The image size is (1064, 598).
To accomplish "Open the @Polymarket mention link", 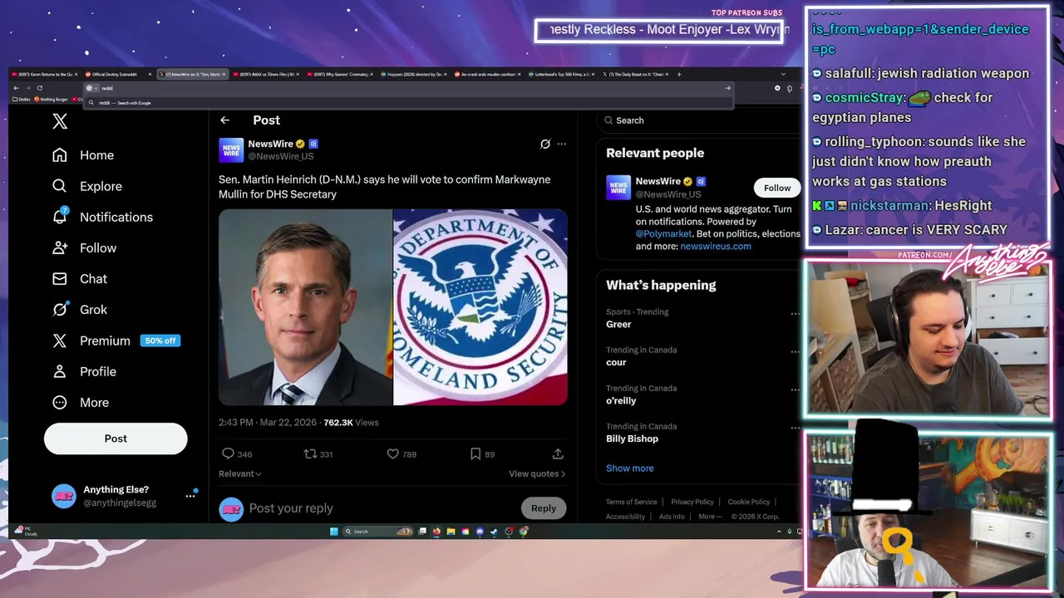I will click(x=663, y=234).
